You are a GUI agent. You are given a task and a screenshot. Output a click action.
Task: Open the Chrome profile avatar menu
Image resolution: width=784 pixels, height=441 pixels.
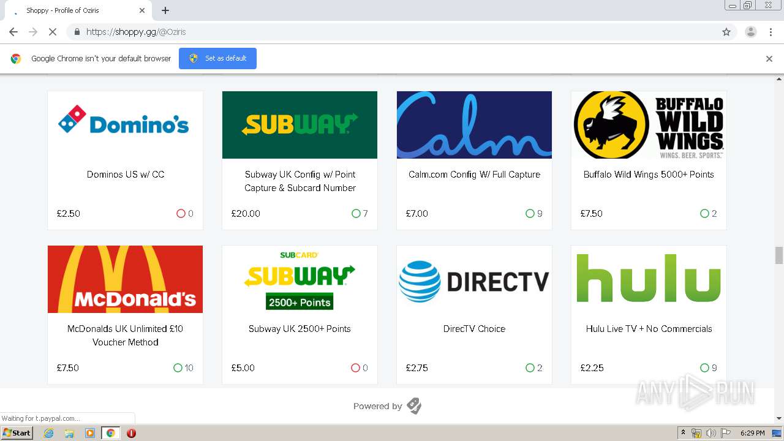pyautogui.click(x=750, y=32)
